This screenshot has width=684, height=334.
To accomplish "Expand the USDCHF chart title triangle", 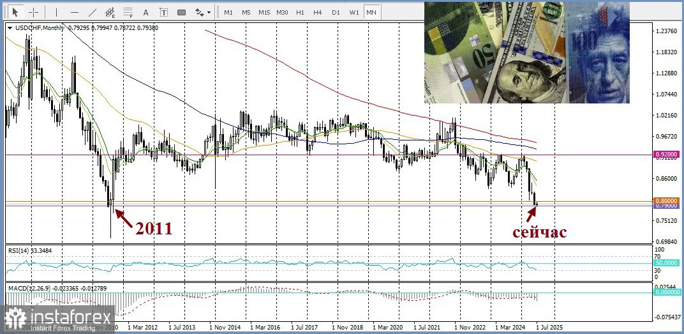I will (x=10, y=28).
